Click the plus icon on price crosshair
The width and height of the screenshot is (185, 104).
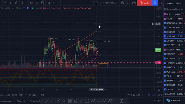pyautogui.click(x=153, y=24)
